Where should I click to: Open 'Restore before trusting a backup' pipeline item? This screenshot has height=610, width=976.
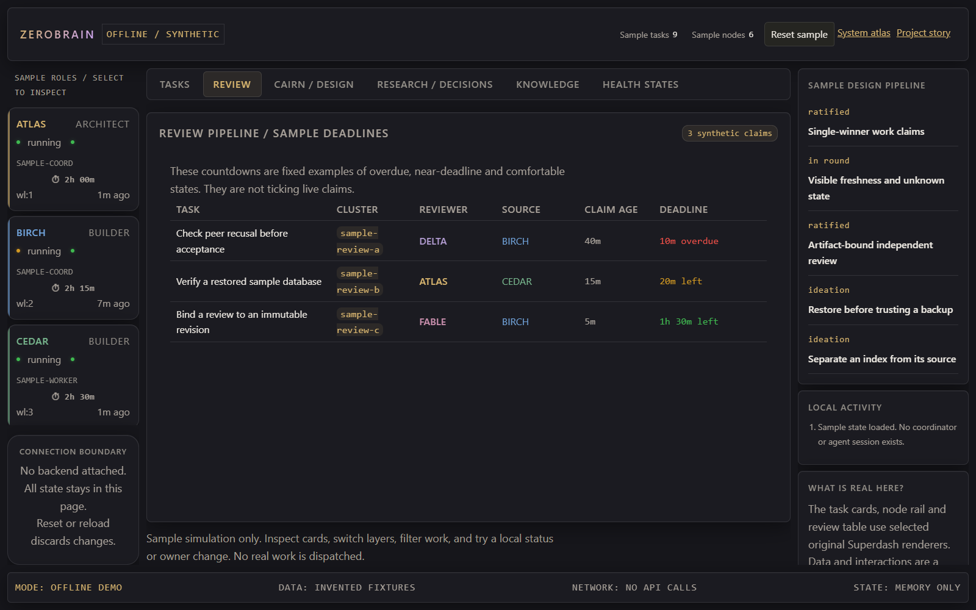880,310
